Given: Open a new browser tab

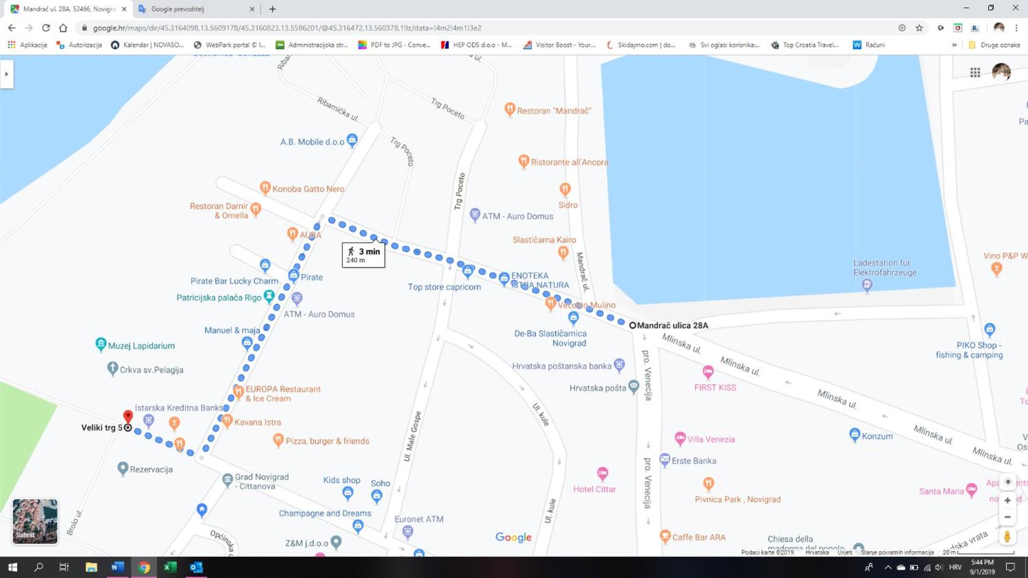Looking at the screenshot, I should pyautogui.click(x=272, y=9).
